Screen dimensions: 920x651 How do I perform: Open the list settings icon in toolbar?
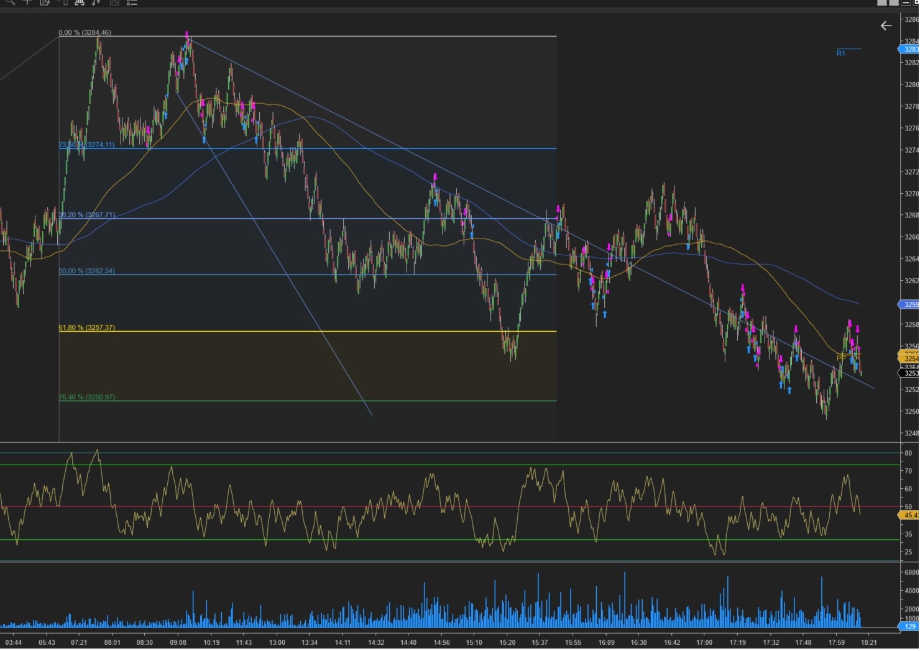click(132, 2)
